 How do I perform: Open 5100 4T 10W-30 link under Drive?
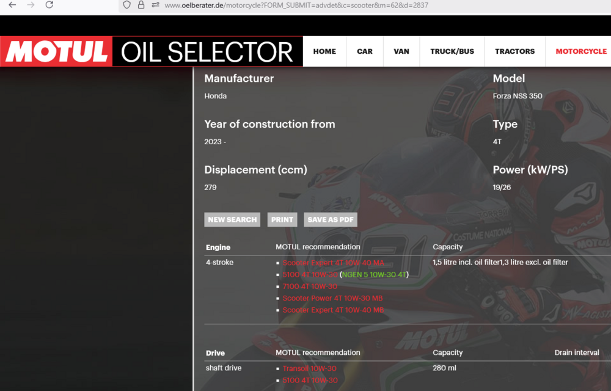(x=310, y=381)
